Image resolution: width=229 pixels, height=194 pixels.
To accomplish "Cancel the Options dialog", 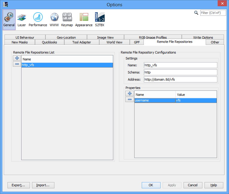I will click(x=193, y=185).
